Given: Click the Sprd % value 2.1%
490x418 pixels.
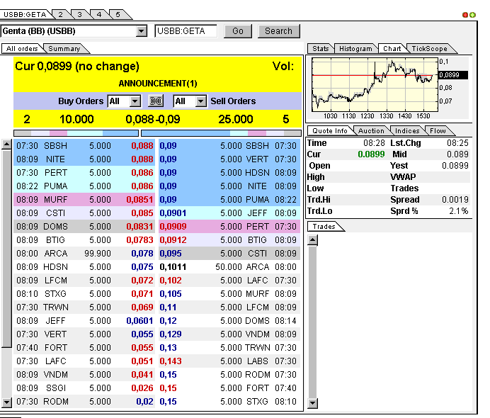Looking at the screenshot, I should coord(458,210).
